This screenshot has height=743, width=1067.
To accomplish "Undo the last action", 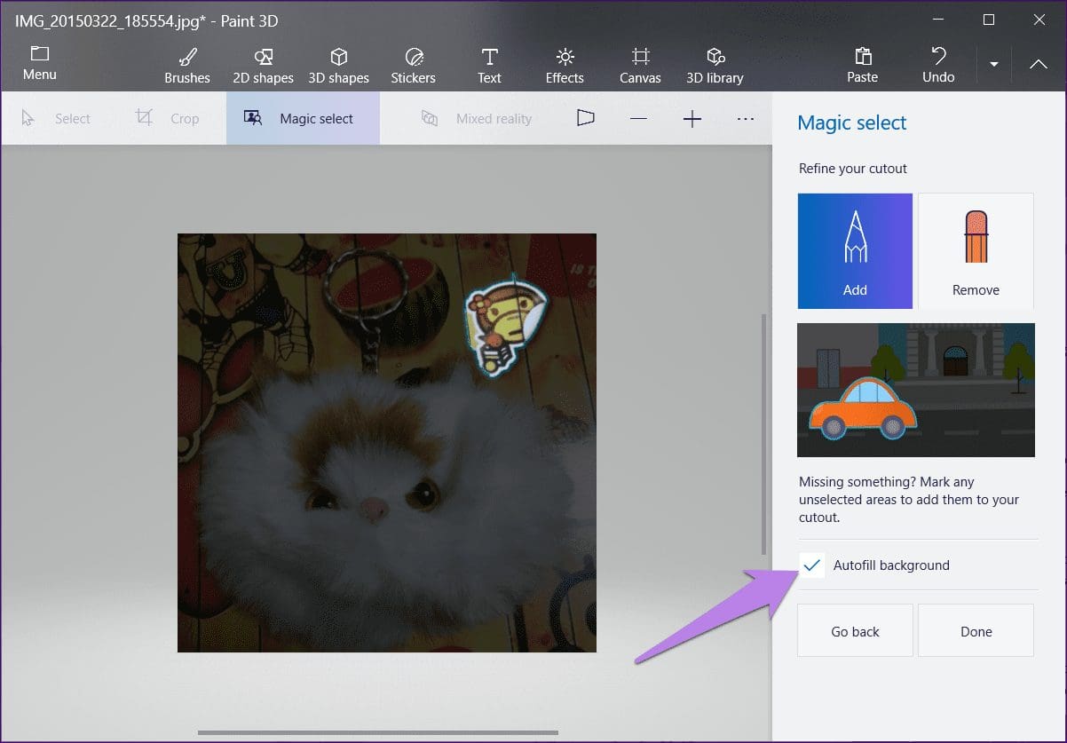I will [938, 66].
